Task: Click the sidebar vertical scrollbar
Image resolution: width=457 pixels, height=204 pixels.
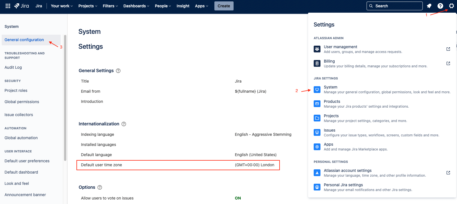Action: (65, 98)
